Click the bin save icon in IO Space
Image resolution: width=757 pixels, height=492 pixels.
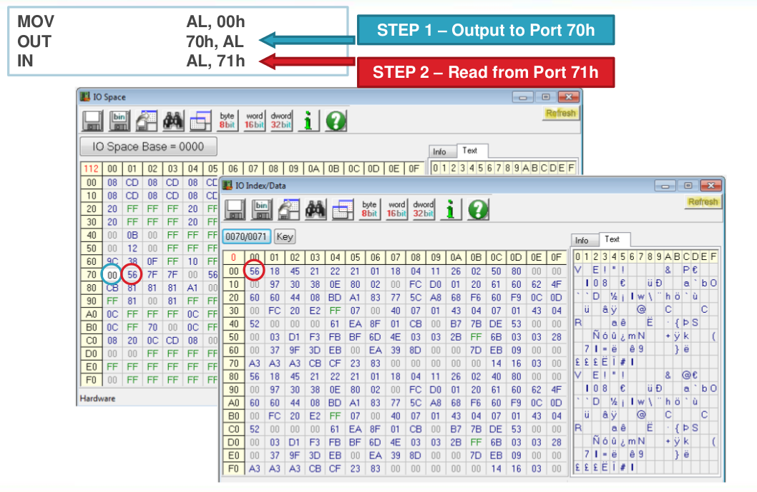(120, 120)
